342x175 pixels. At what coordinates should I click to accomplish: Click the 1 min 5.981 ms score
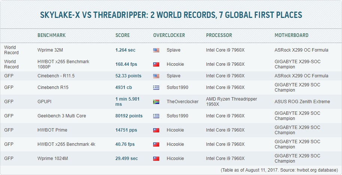tap(127, 102)
